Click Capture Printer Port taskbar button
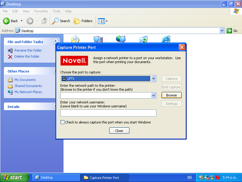This screenshot has width=242, height=182. (105, 177)
